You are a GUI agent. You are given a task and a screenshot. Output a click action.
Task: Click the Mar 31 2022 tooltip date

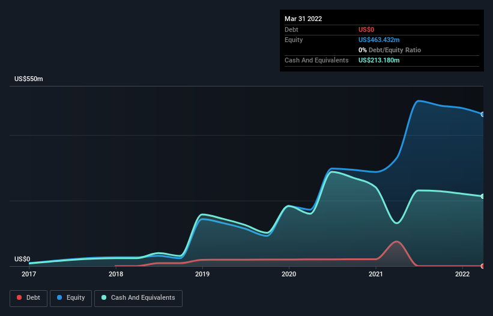point(303,19)
